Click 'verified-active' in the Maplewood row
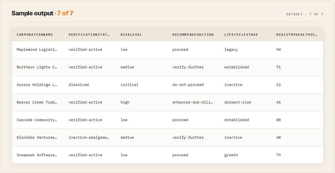This screenshot has height=173, width=335. pos(85,50)
